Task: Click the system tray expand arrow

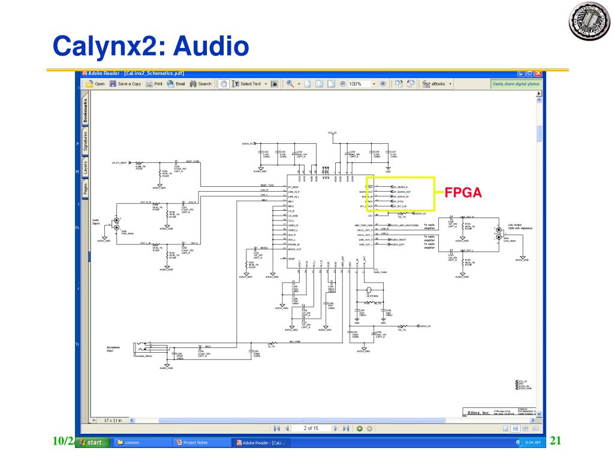Action: [x=519, y=443]
